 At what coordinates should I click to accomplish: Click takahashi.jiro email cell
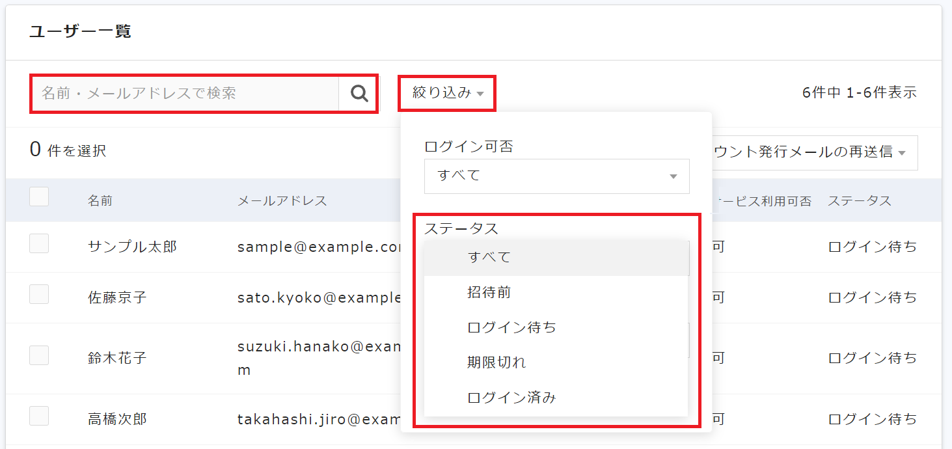(x=319, y=420)
